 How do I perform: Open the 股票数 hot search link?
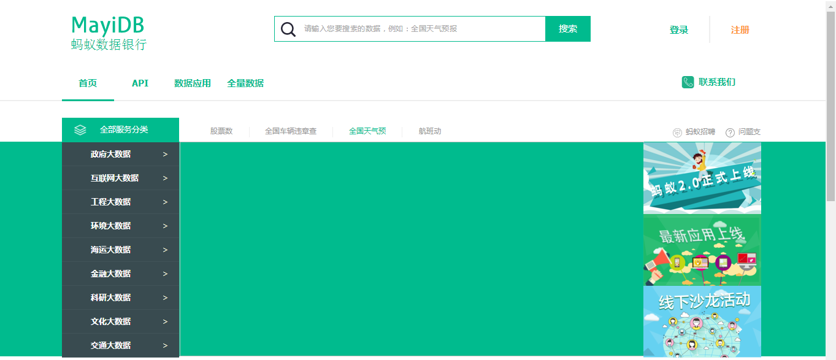coord(222,131)
